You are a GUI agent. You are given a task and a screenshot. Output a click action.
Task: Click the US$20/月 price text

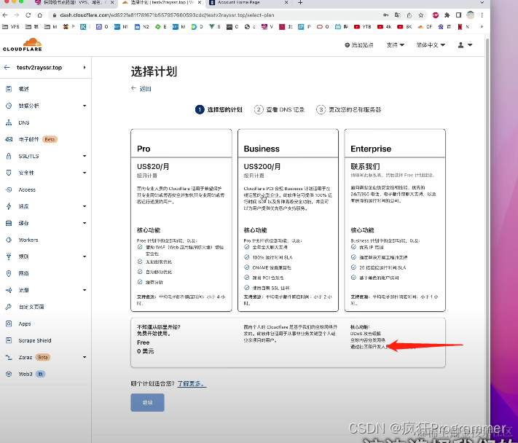click(153, 167)
